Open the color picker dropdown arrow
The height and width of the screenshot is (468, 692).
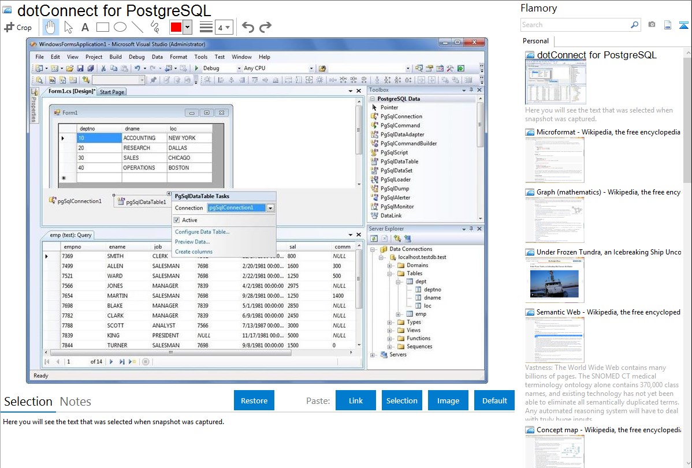187,27
